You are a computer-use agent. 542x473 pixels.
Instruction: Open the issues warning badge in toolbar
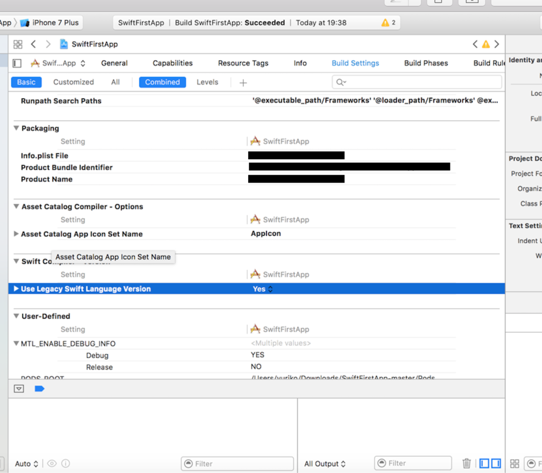point(389,23)
